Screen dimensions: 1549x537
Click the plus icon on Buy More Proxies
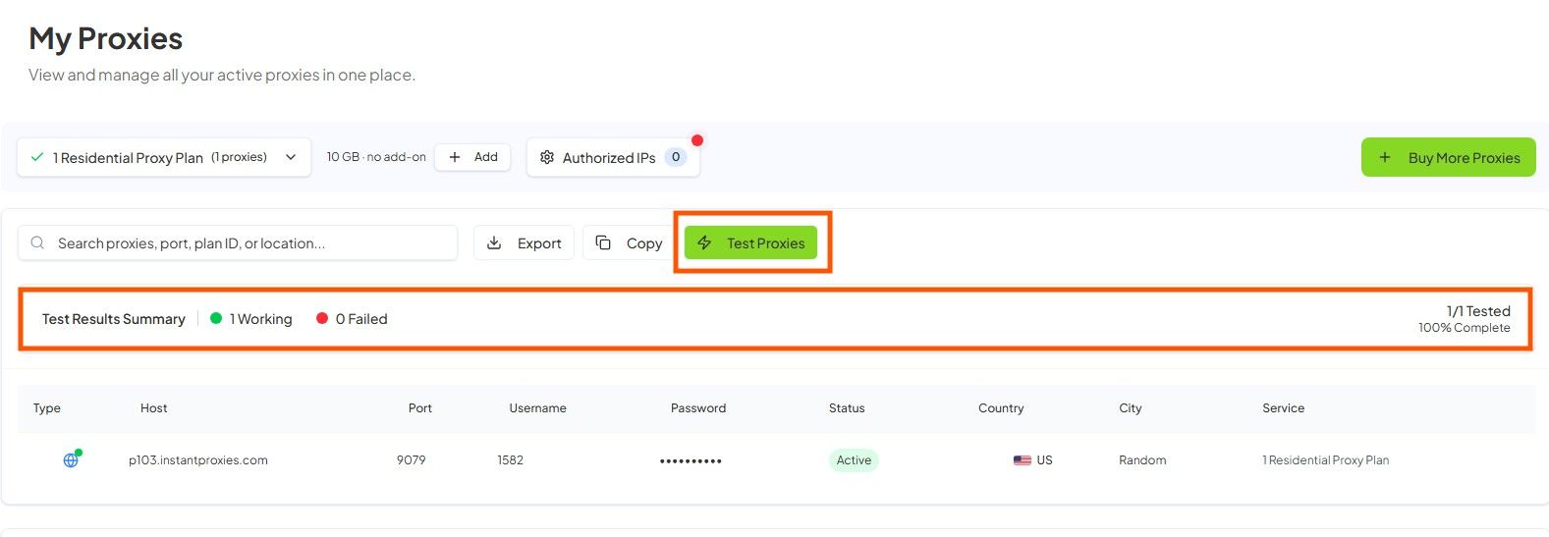tap(1385, 157)
